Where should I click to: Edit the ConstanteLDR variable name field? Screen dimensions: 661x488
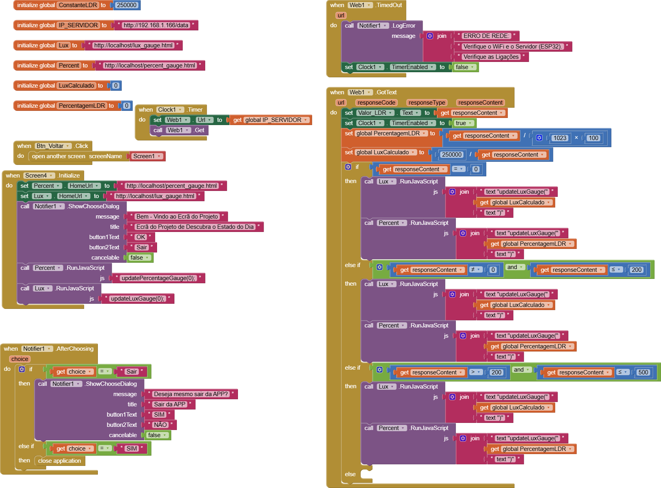point(78,5)
